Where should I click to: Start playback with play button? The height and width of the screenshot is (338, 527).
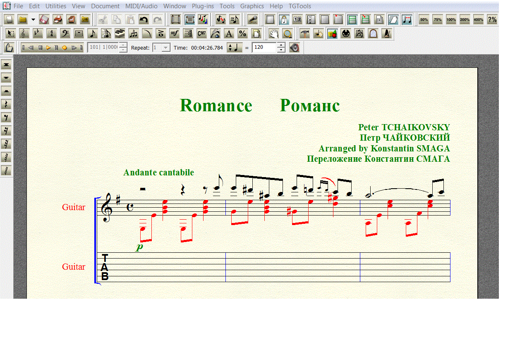[x=48, y=48]
